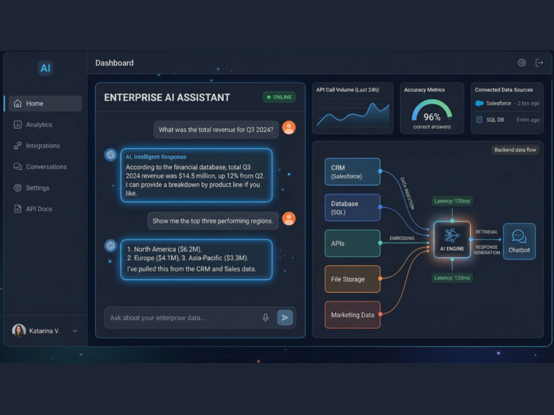
Task: Click the logout icon in header
Action: pos(539,63)
